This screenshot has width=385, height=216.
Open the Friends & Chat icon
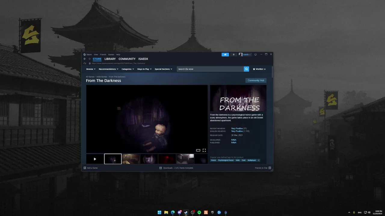coord(270,168)
